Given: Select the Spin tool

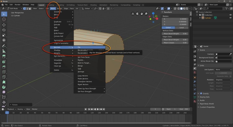Looking at the screenshot, I should (x=4, y=87).
